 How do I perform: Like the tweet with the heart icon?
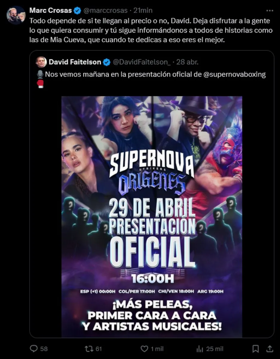click(144, 349)
